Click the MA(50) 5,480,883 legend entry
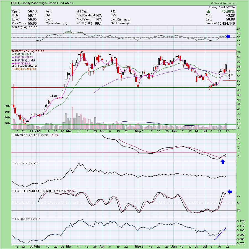This screenshot has width=249, height=249. click(25, 69)
